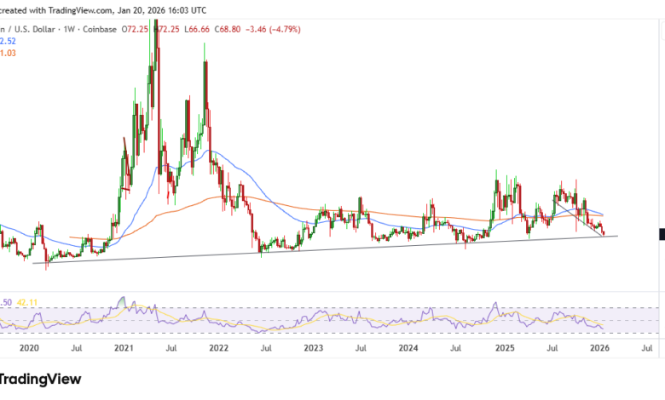
Task: Click the 2025 label on time axis
Action: tap(504, 347)
